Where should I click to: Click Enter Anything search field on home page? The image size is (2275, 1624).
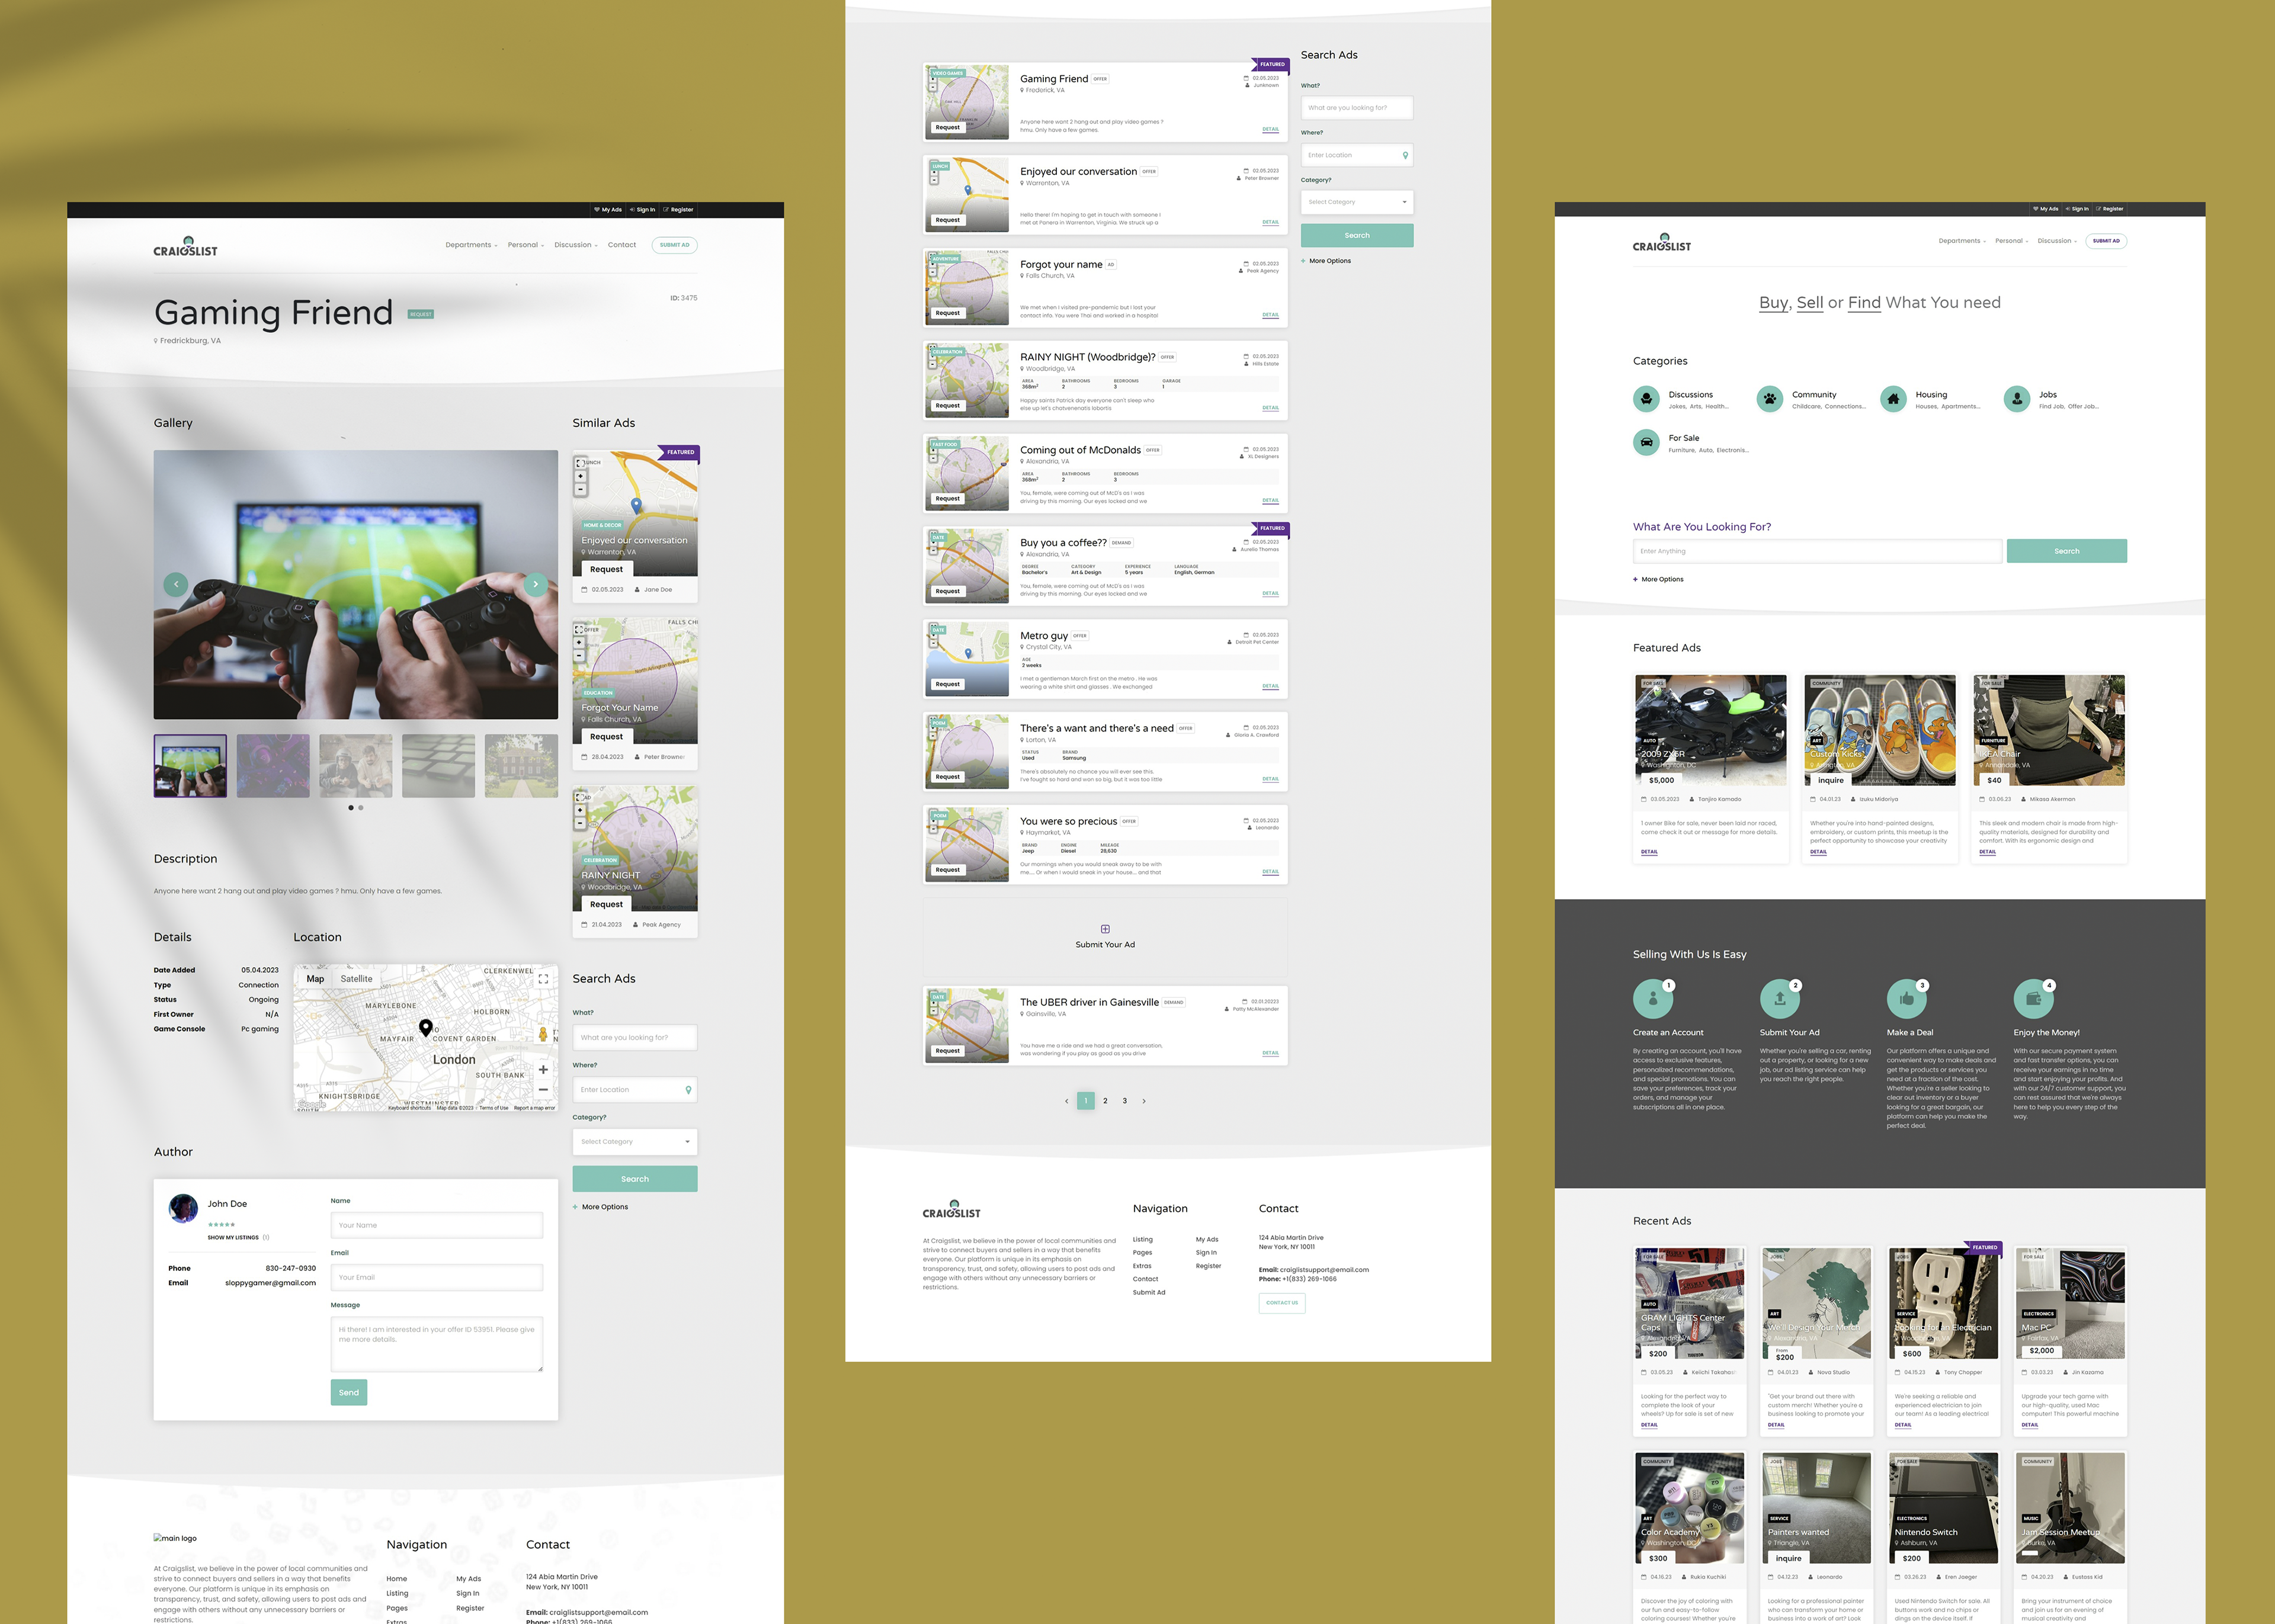(1818, 551)
